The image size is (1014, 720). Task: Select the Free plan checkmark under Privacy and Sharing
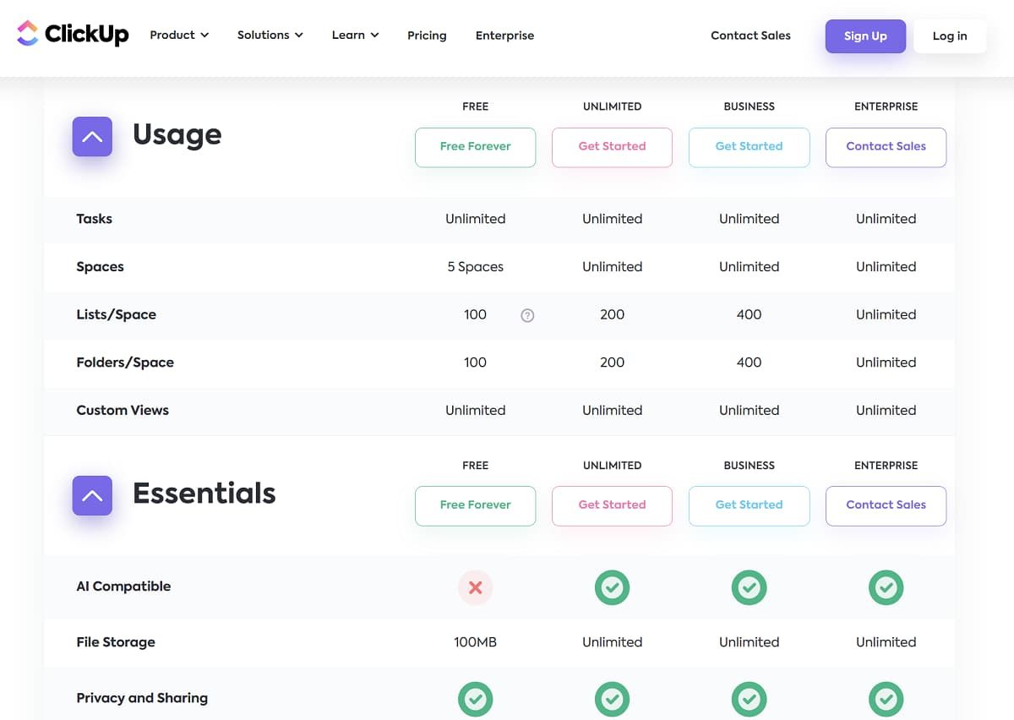coord(475,699)
